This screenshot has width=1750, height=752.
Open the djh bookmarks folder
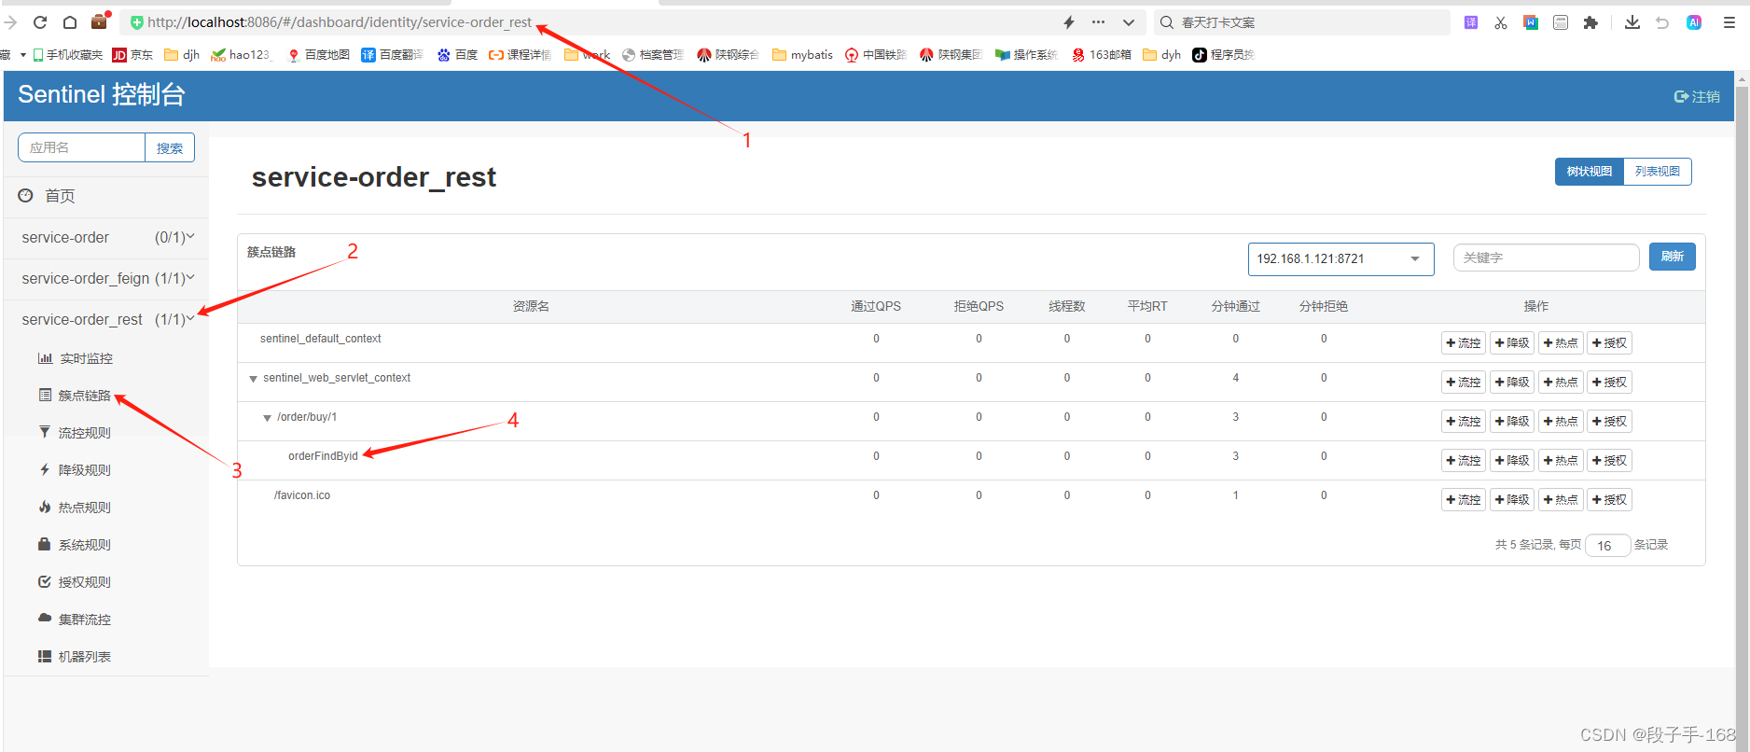coord(182,55)
